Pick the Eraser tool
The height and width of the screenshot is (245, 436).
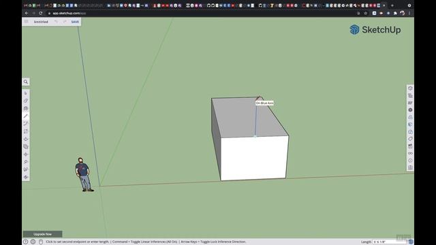pos(26,101)
